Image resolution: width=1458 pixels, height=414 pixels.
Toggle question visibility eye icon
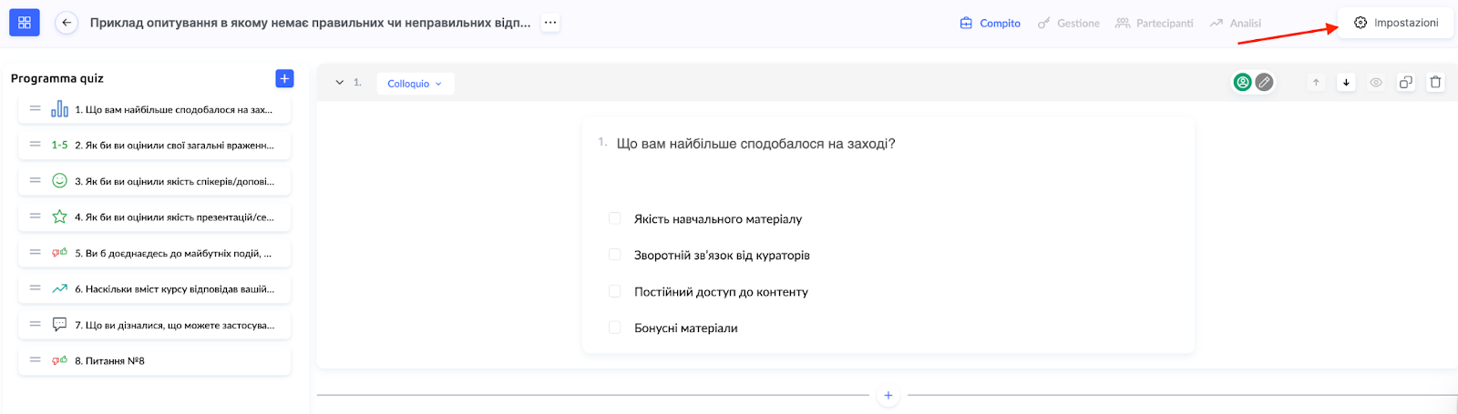point(1376,83)
